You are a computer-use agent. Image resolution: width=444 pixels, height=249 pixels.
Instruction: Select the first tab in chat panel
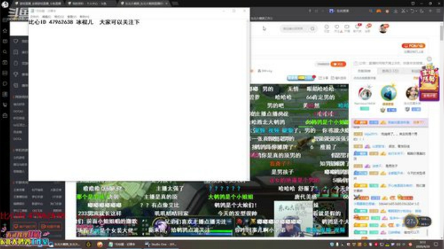pyautogui.click(x=364, y=71)
